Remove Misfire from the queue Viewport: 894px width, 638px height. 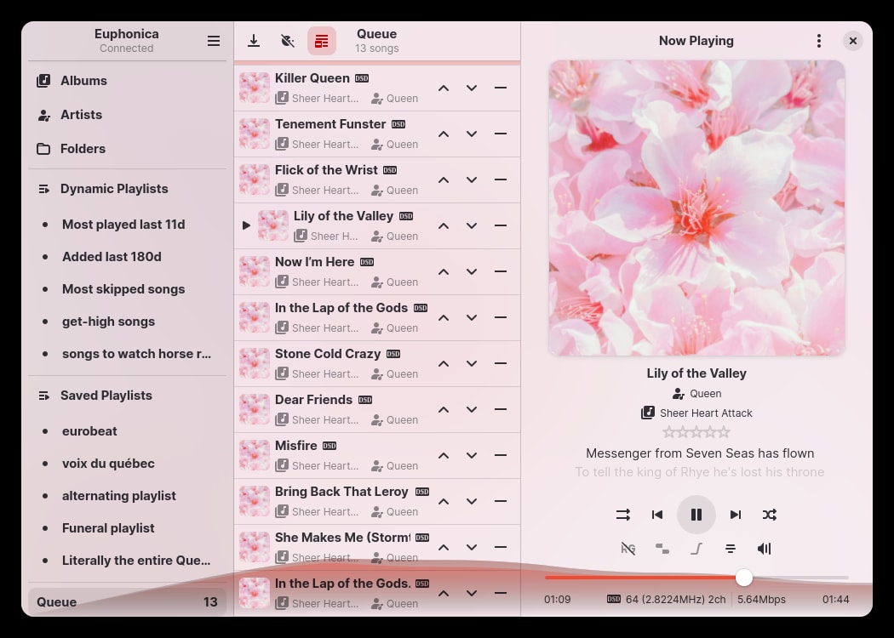point(501,455)
